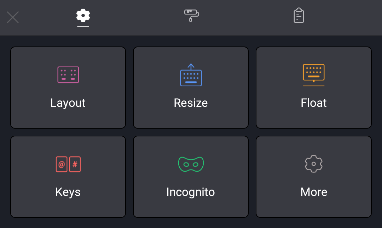Click the "Incognito" text label
This screenshot has height=228, width=382.
point(191,192)
